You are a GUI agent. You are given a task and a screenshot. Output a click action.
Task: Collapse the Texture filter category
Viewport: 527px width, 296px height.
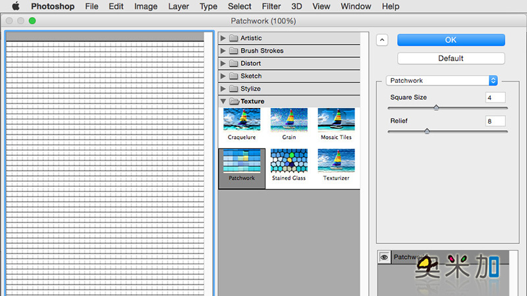coord(223,101)
